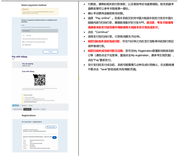Click the Pay with Alipay heading

[x=20, y=57]
